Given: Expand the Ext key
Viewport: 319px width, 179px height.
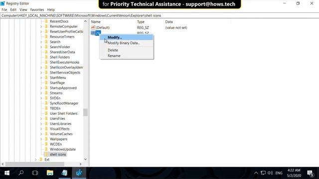Looking at the screenshot, I should click(x=36, y=160).
